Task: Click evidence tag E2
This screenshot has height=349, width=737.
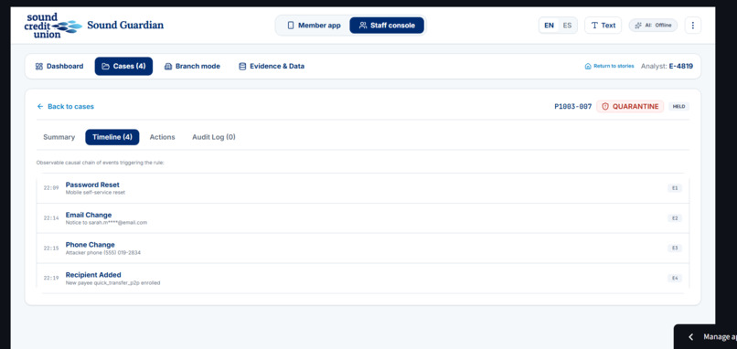Action: pos(675,218)
